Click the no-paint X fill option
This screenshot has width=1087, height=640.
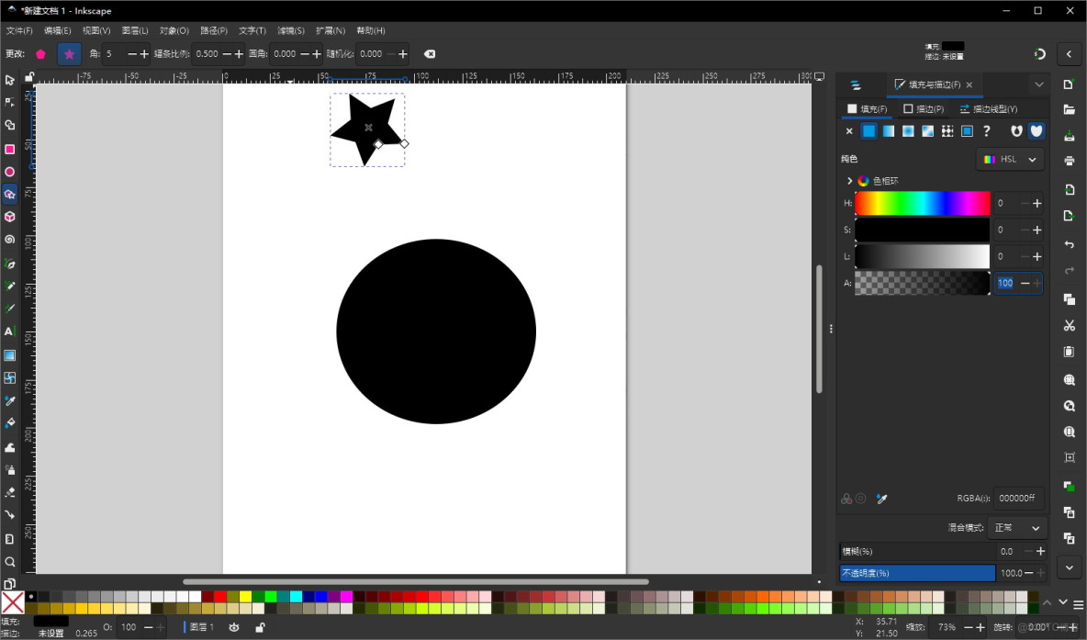tap(849, 130)
